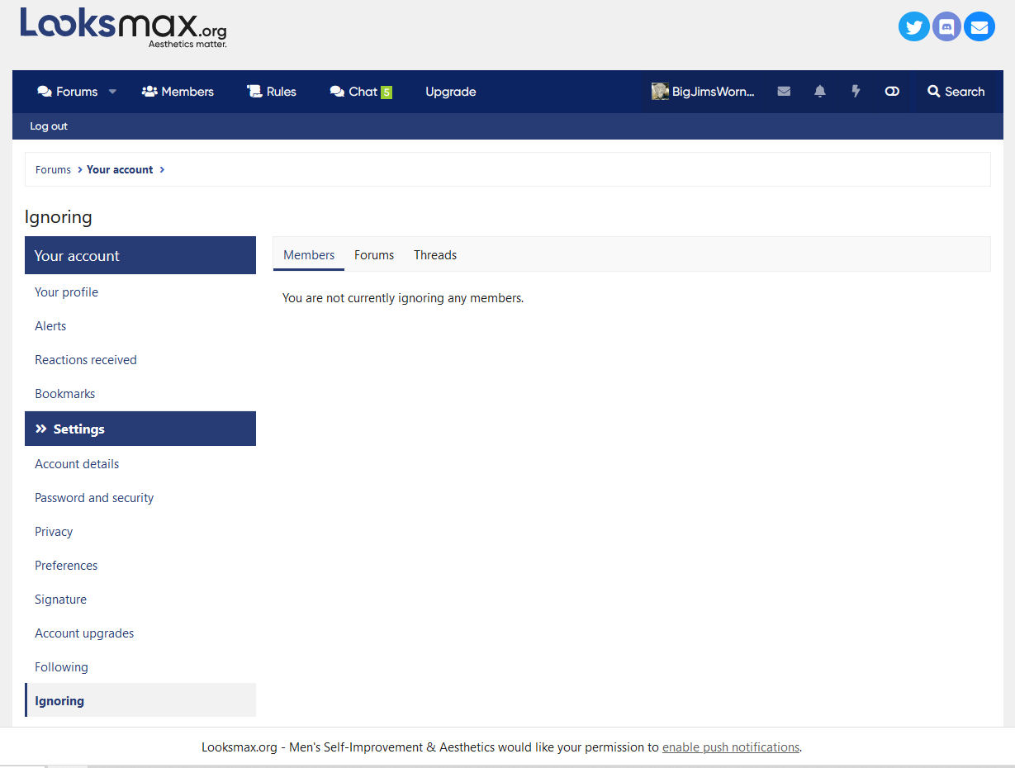Click the enable push notifications link
Image resolution: width=1015 pixels, height=768 pixels.
(x=731, y=747)
